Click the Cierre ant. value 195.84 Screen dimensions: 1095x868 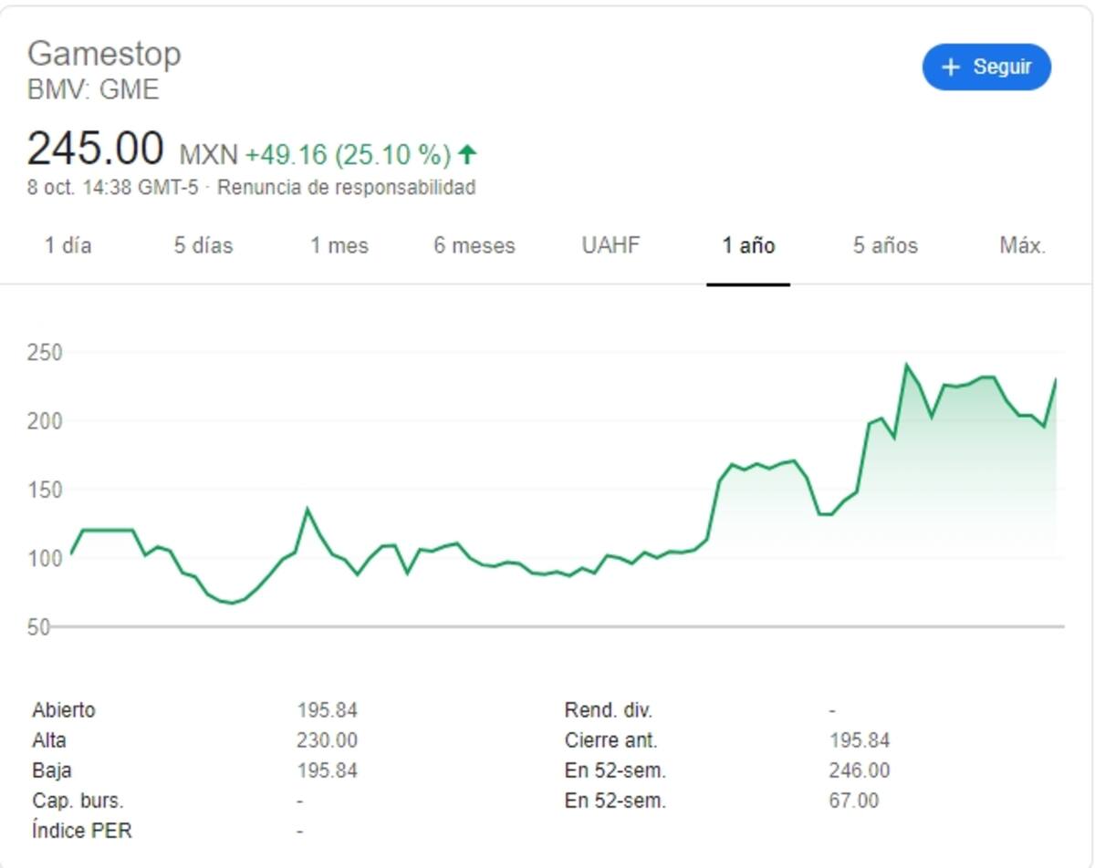860,740
